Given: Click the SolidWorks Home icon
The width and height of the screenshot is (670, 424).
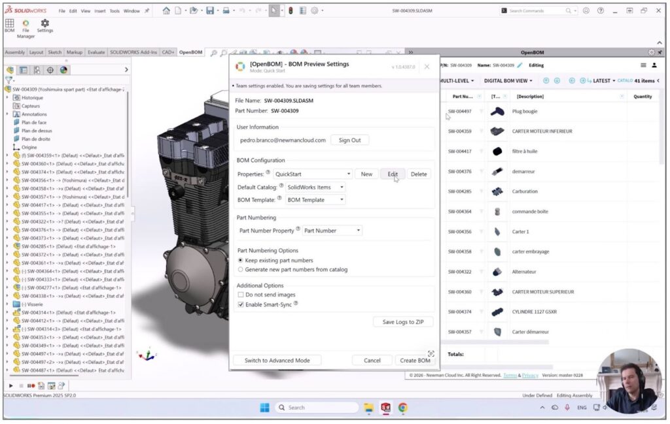Looking at the screenshot, I should tap(166, 10).
